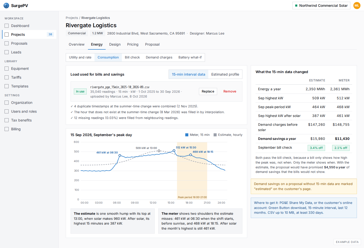Image resolution: width=364 pixels, height=248 pixels.
Task: Click the 38 projects count badge
Action: coord(50,35)
